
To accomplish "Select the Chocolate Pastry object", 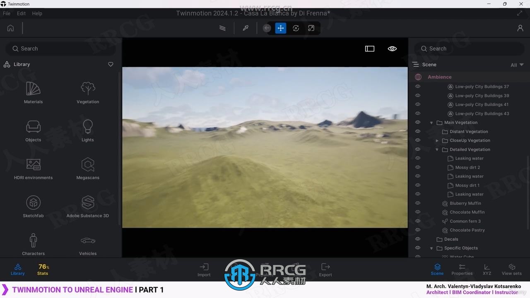I will [467, 230].
